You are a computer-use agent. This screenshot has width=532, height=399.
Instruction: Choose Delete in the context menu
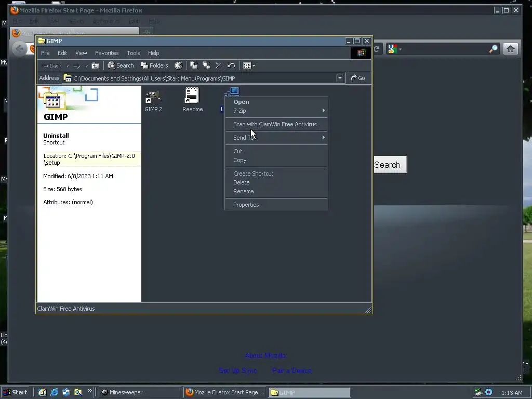pyautogui.click(x=276, y=182)
